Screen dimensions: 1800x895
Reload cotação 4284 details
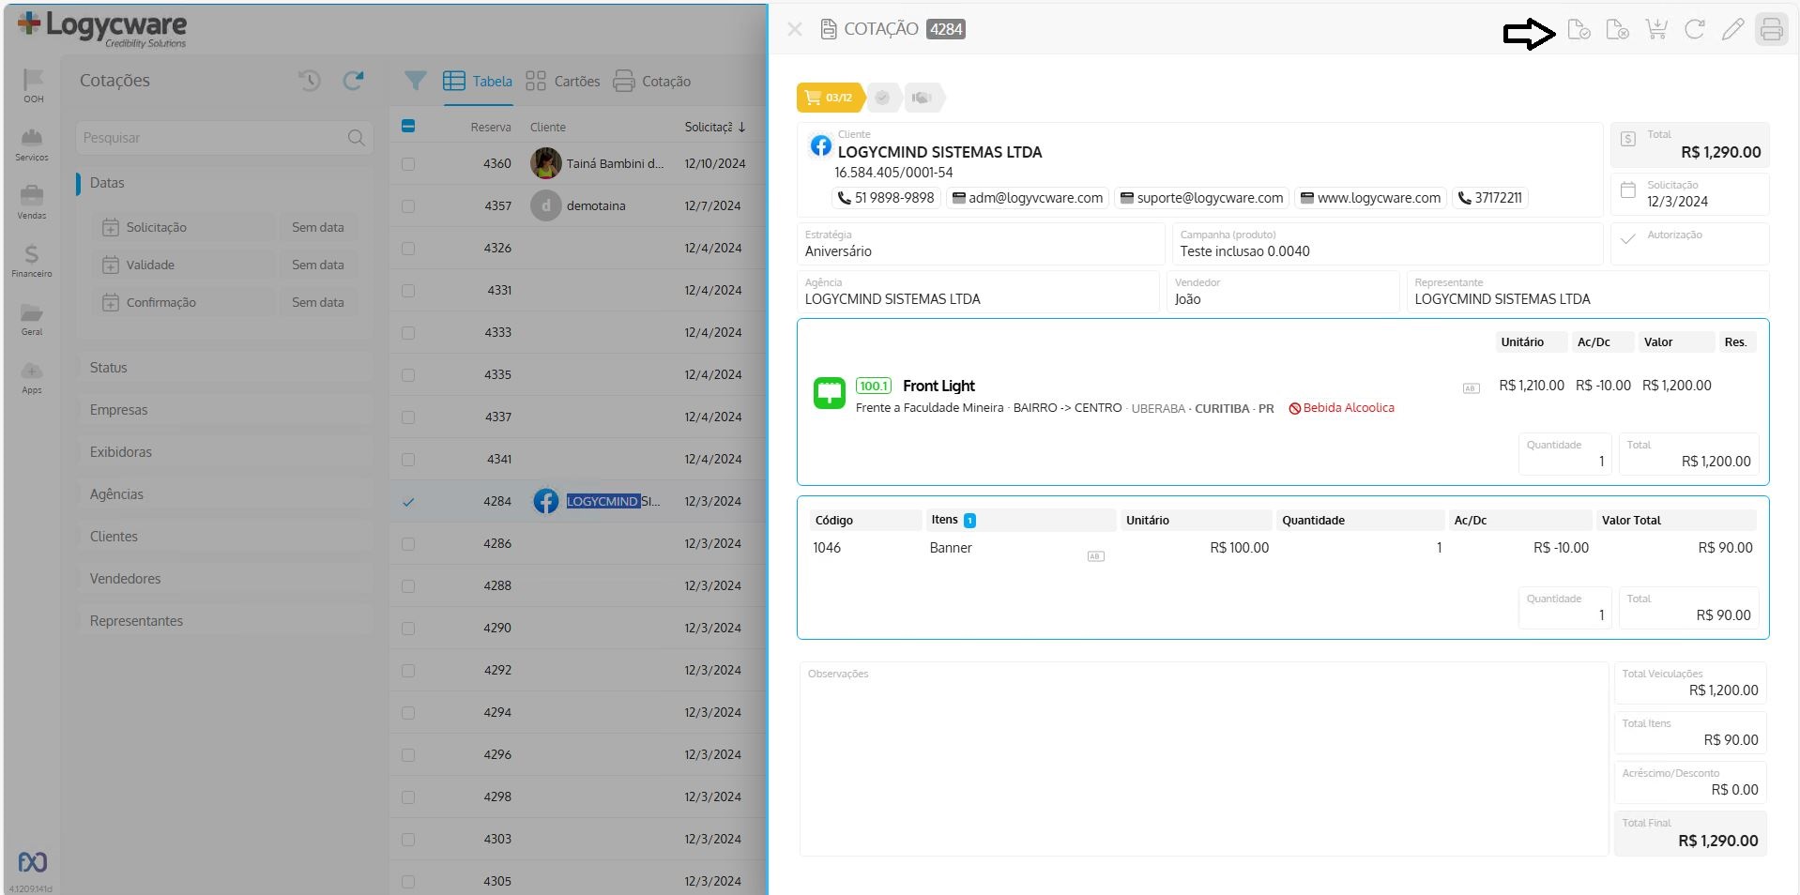point(1695,30)
